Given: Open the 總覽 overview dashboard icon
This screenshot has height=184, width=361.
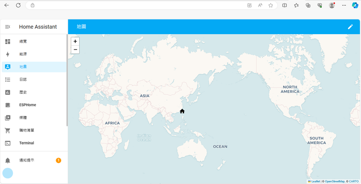Looking at the screenshot, I should click(8, 42).
